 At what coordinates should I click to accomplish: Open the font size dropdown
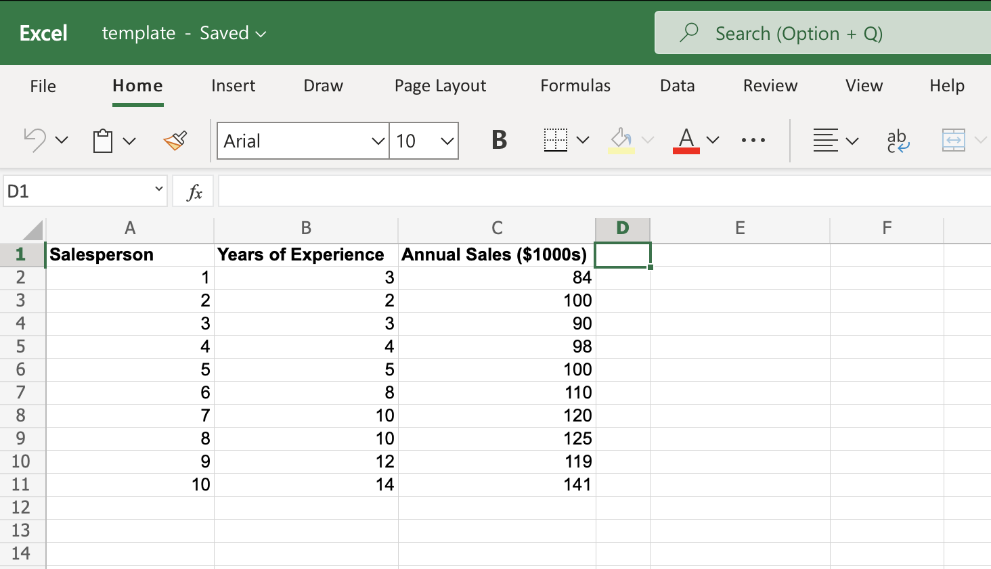click(446, 140)
